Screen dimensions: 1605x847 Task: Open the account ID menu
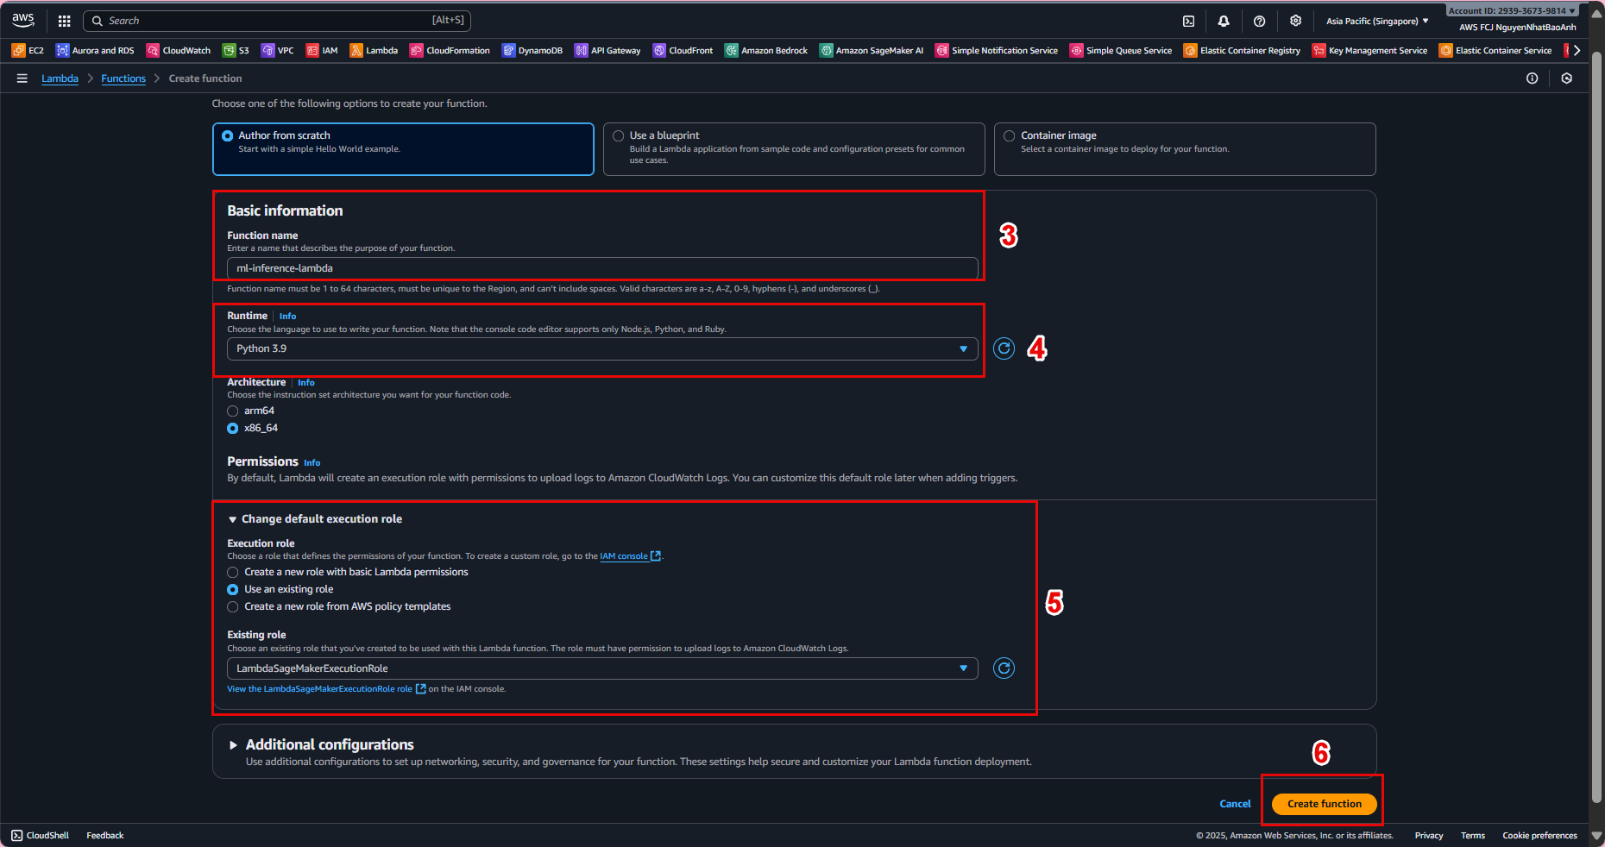click(x=1513, y=11)
